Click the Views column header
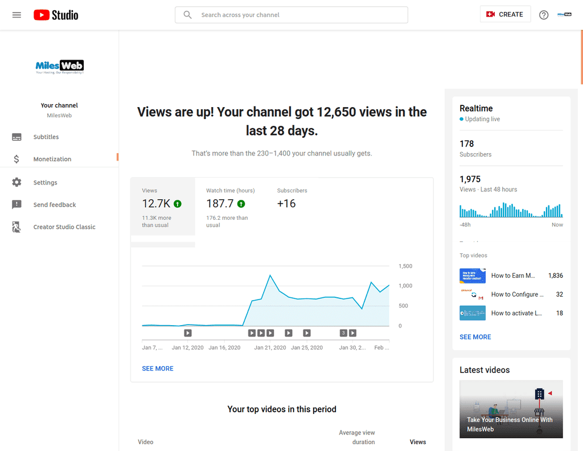The image size is (583, 451). coord(418,442)
